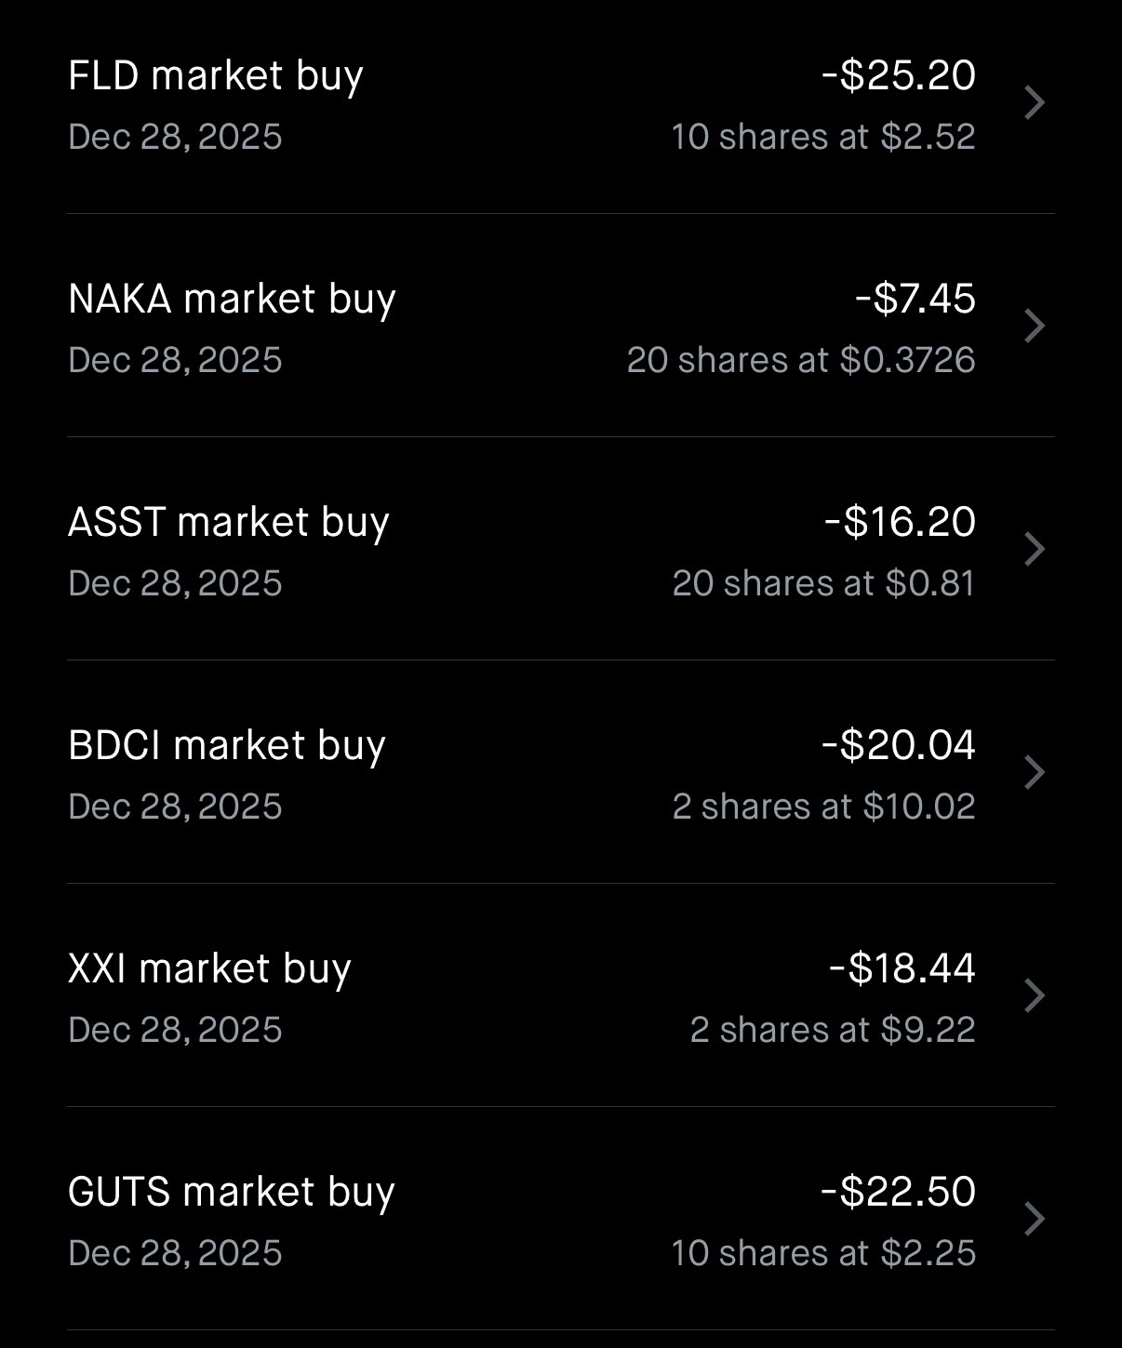Tap the 2 shares at $10.02 detail
Screen dimensions: 1122x1348
point(824,807)
